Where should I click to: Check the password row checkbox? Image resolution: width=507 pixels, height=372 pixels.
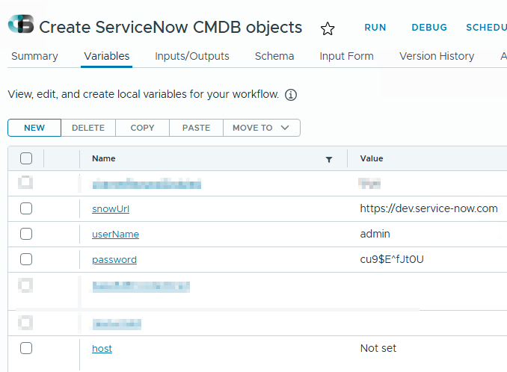[x=26, y=259]
